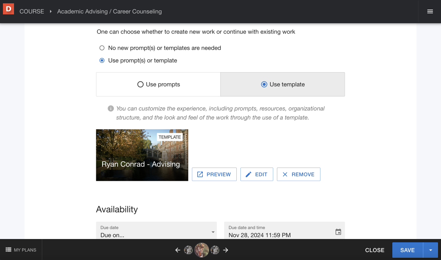Select the right avatar thumbnail in bottom bar
This screenshot has width=441, height=260.
tap(215, 250)
